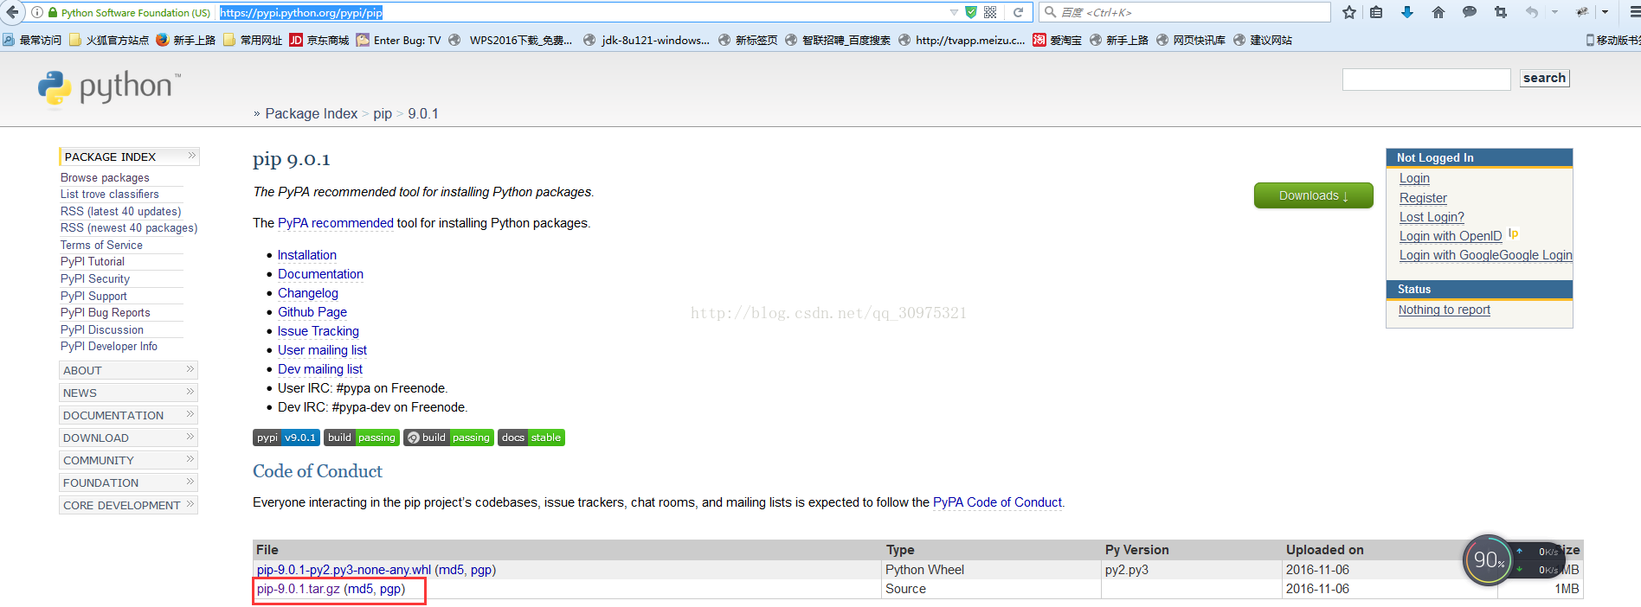Open Issue Tracking link
Screen dimensions: 1641x607
[x=319, y=331]
